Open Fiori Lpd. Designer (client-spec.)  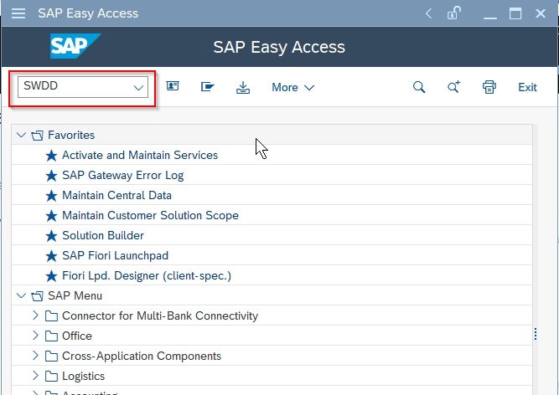click(147, 276)
